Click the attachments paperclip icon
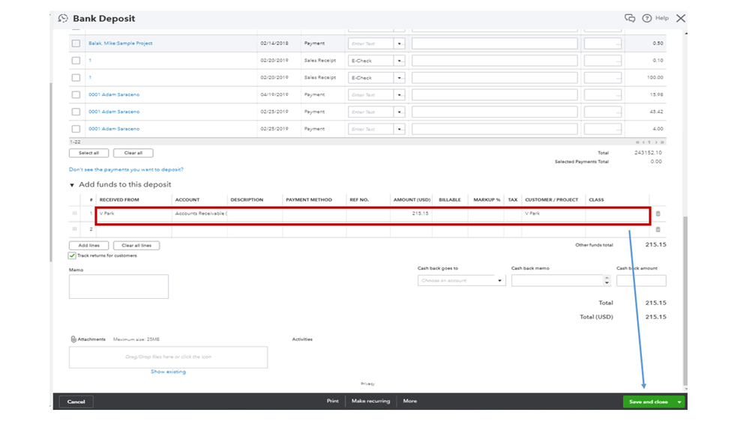Viewport: 749px width, 421px height. (73, 339)
